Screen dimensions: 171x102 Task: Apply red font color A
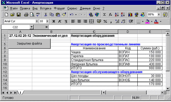[x=156, y=21]
